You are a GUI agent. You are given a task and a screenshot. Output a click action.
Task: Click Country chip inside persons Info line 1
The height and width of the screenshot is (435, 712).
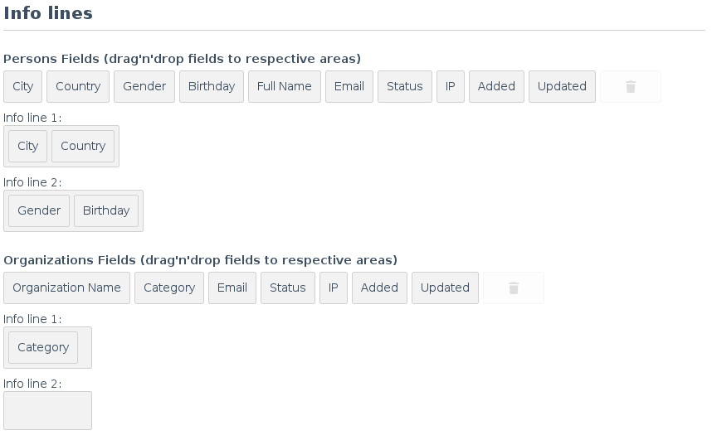click(x=83, y=146)
